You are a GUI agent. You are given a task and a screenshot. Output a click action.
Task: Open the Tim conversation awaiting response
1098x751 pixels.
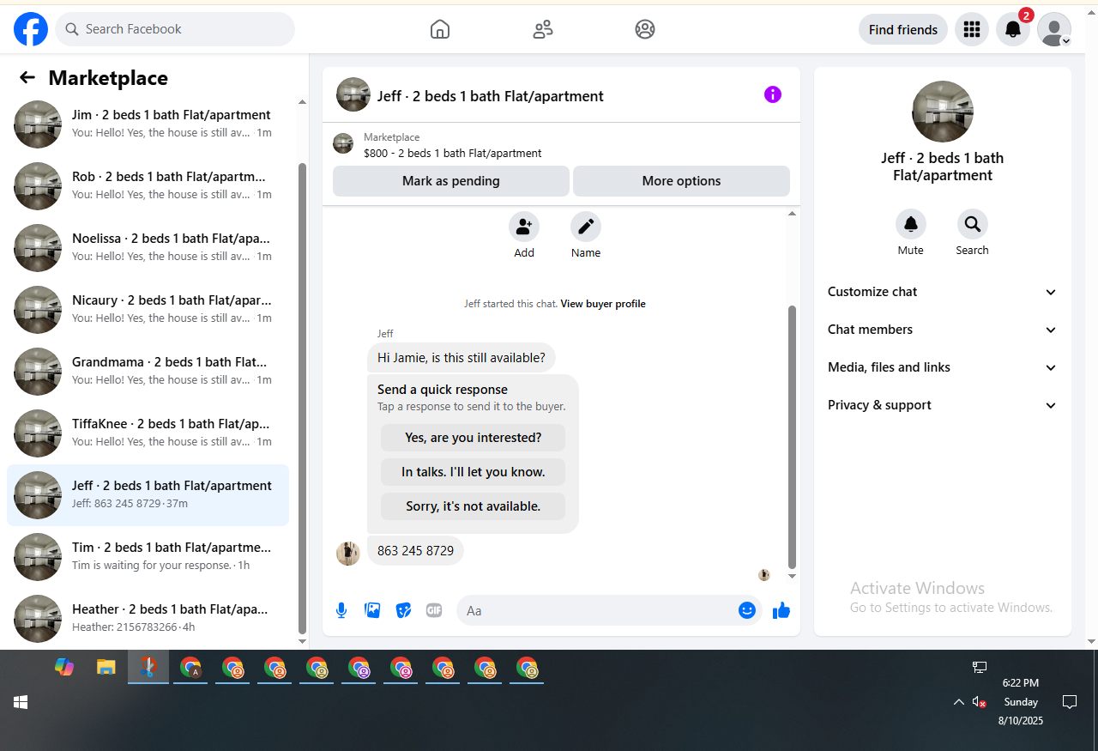(x=148, y=557)
